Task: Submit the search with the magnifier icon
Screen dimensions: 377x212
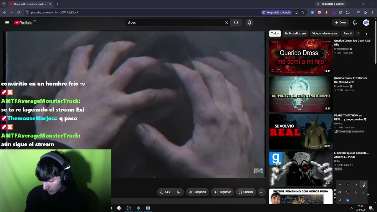Action: point(236,23)
